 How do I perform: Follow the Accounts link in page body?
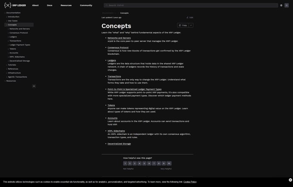pos(112,118)
